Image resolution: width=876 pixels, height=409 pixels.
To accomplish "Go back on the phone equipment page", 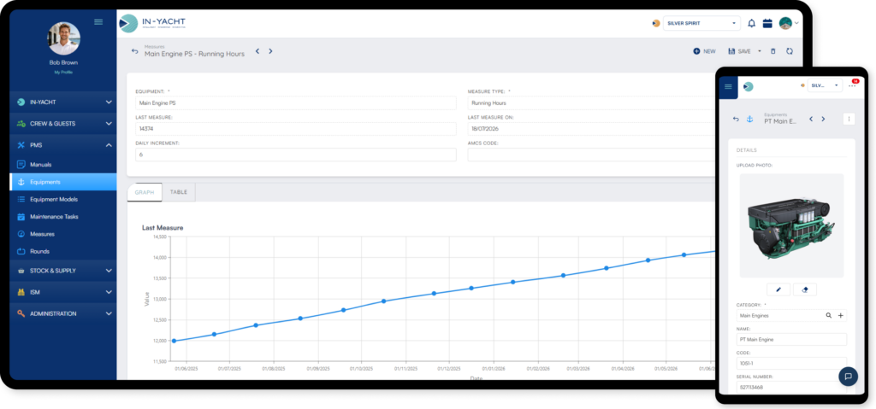I will (x=736, y=119).
